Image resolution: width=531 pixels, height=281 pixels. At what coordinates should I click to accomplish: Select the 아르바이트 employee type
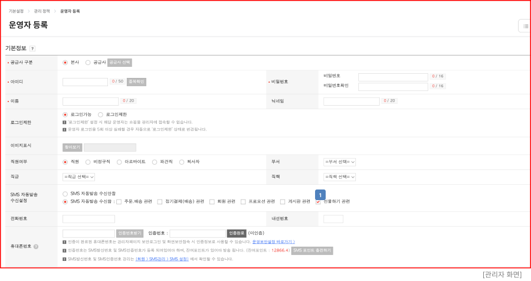click(x=119, y=162)
